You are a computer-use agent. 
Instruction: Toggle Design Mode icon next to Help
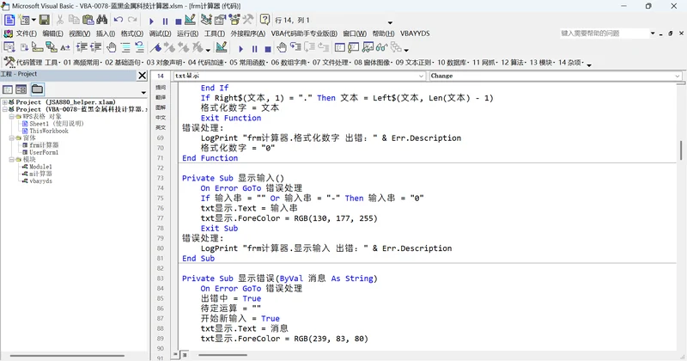pos(190,20)
